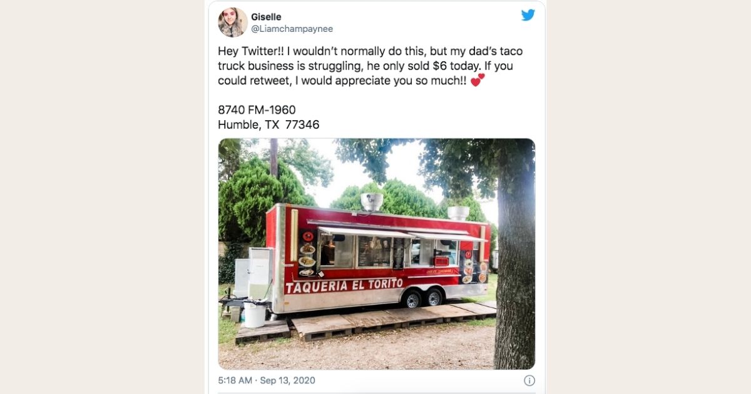751x394 pixels.
Task: Click the Humble, TX 77346 text
Action: pos(268,124)
